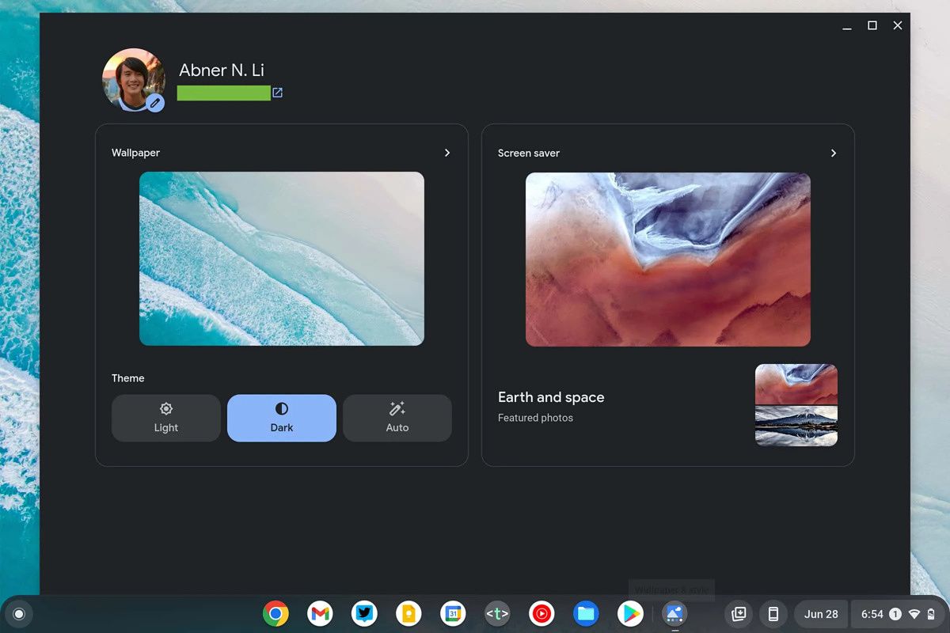This screenshot has height=633, width=950.
Task: Expand the Wallpaper section chevron
Action: click(447, 153)
